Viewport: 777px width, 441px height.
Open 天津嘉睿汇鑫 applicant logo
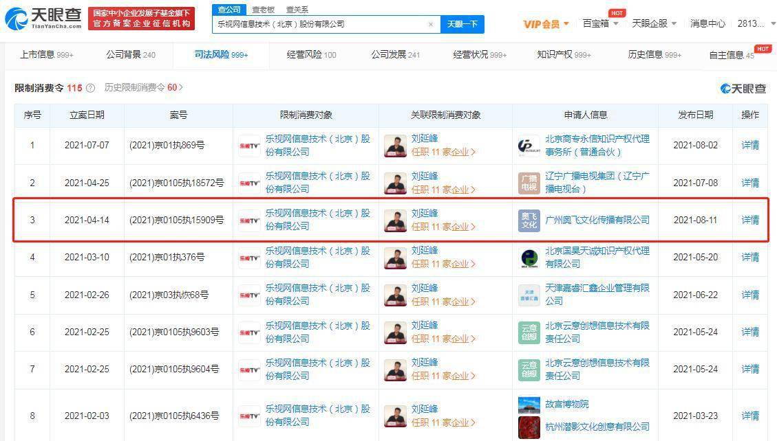pos(529,295)
